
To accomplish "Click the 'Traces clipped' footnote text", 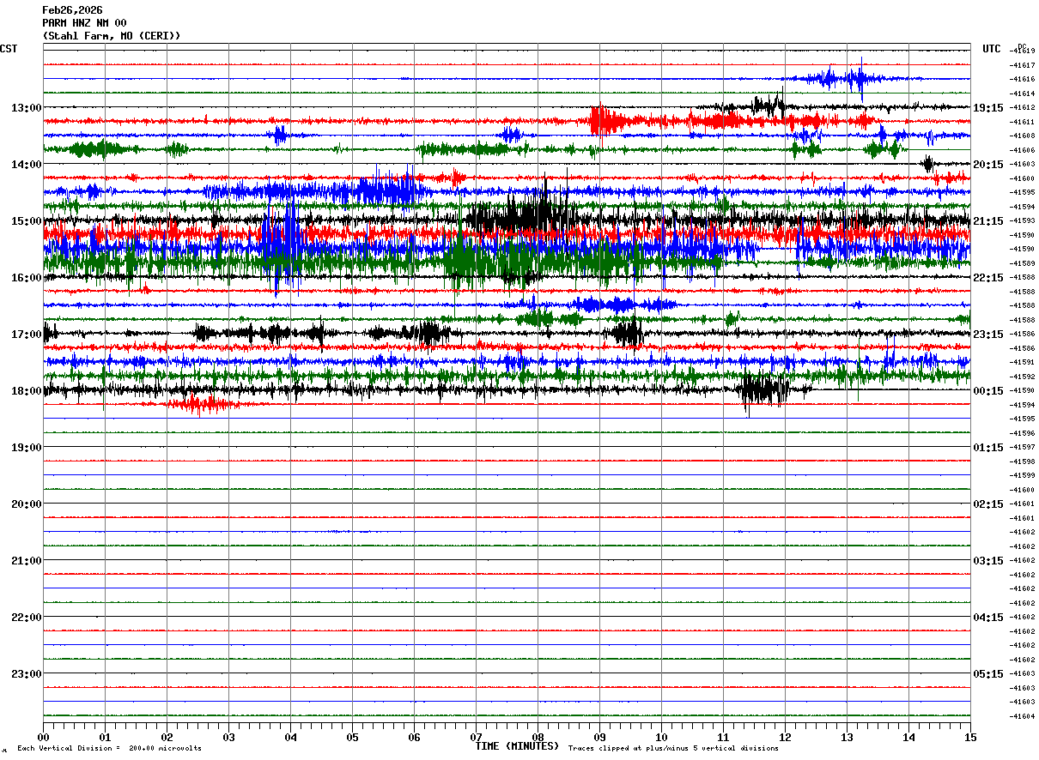I will point(673,749).
